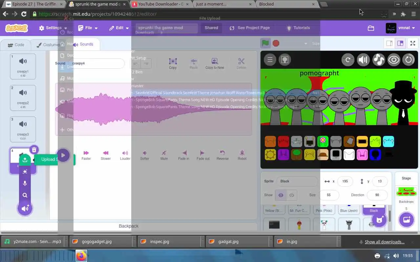Apply the Softer sound effect
Screen dimensions: 420x262
tap(145, 155)
